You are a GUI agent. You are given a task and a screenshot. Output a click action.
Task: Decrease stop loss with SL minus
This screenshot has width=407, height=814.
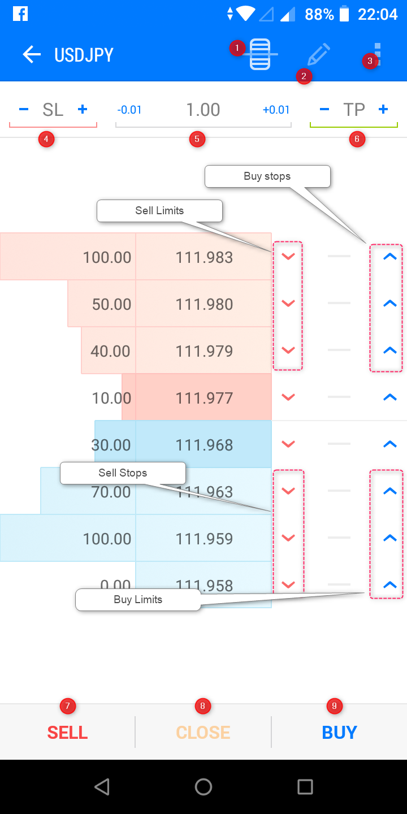[x=24, y=110]
